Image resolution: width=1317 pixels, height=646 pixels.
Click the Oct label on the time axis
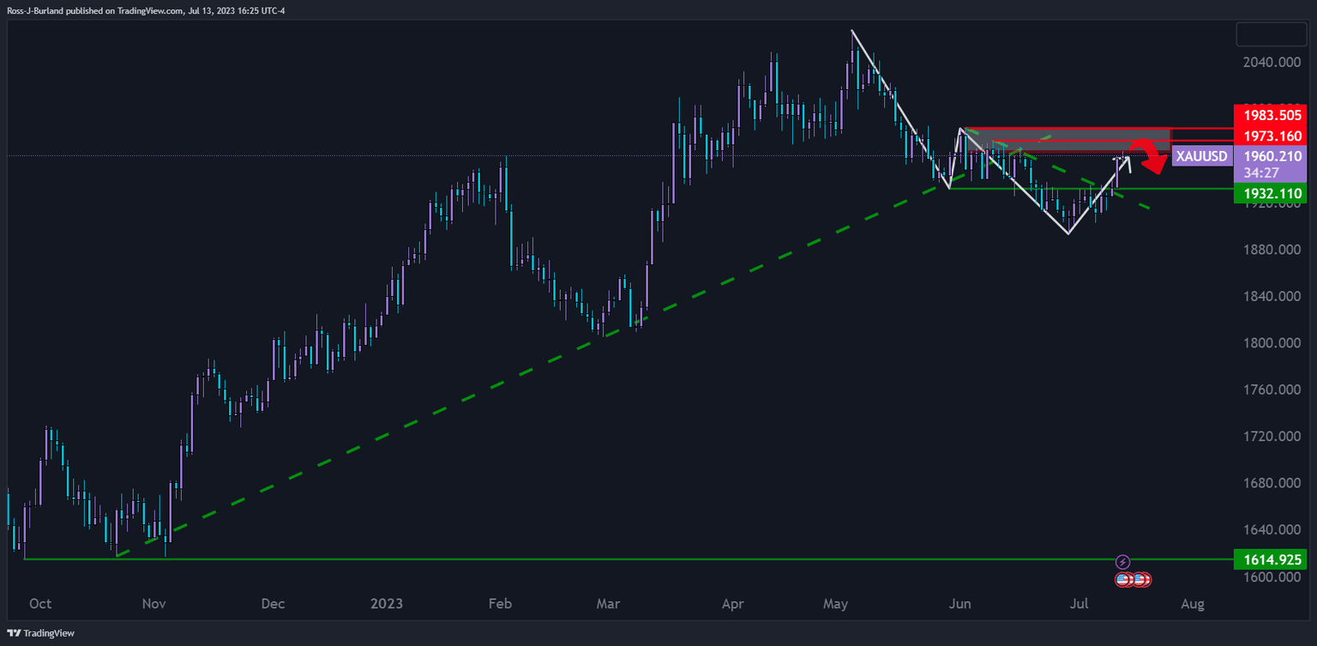(39, 604)
